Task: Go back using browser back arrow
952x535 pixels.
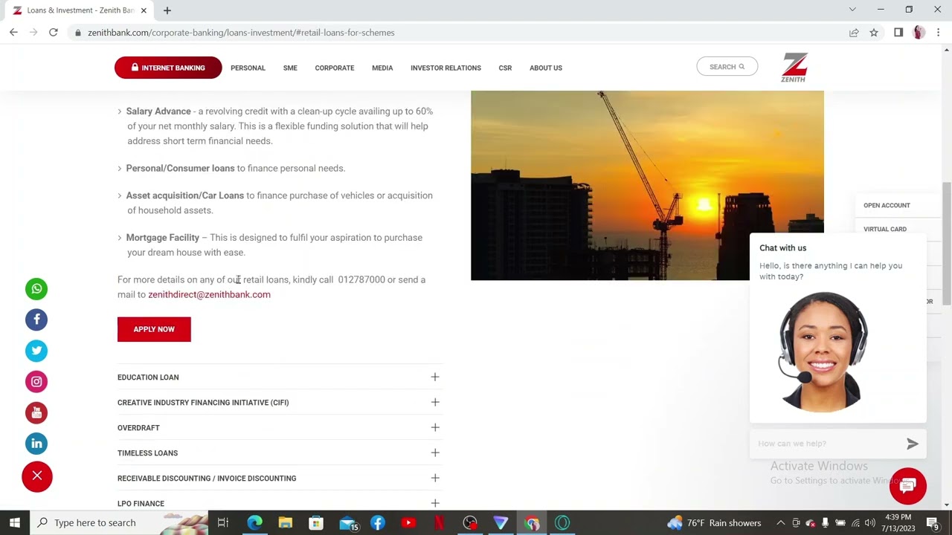Action: (13, 33)
